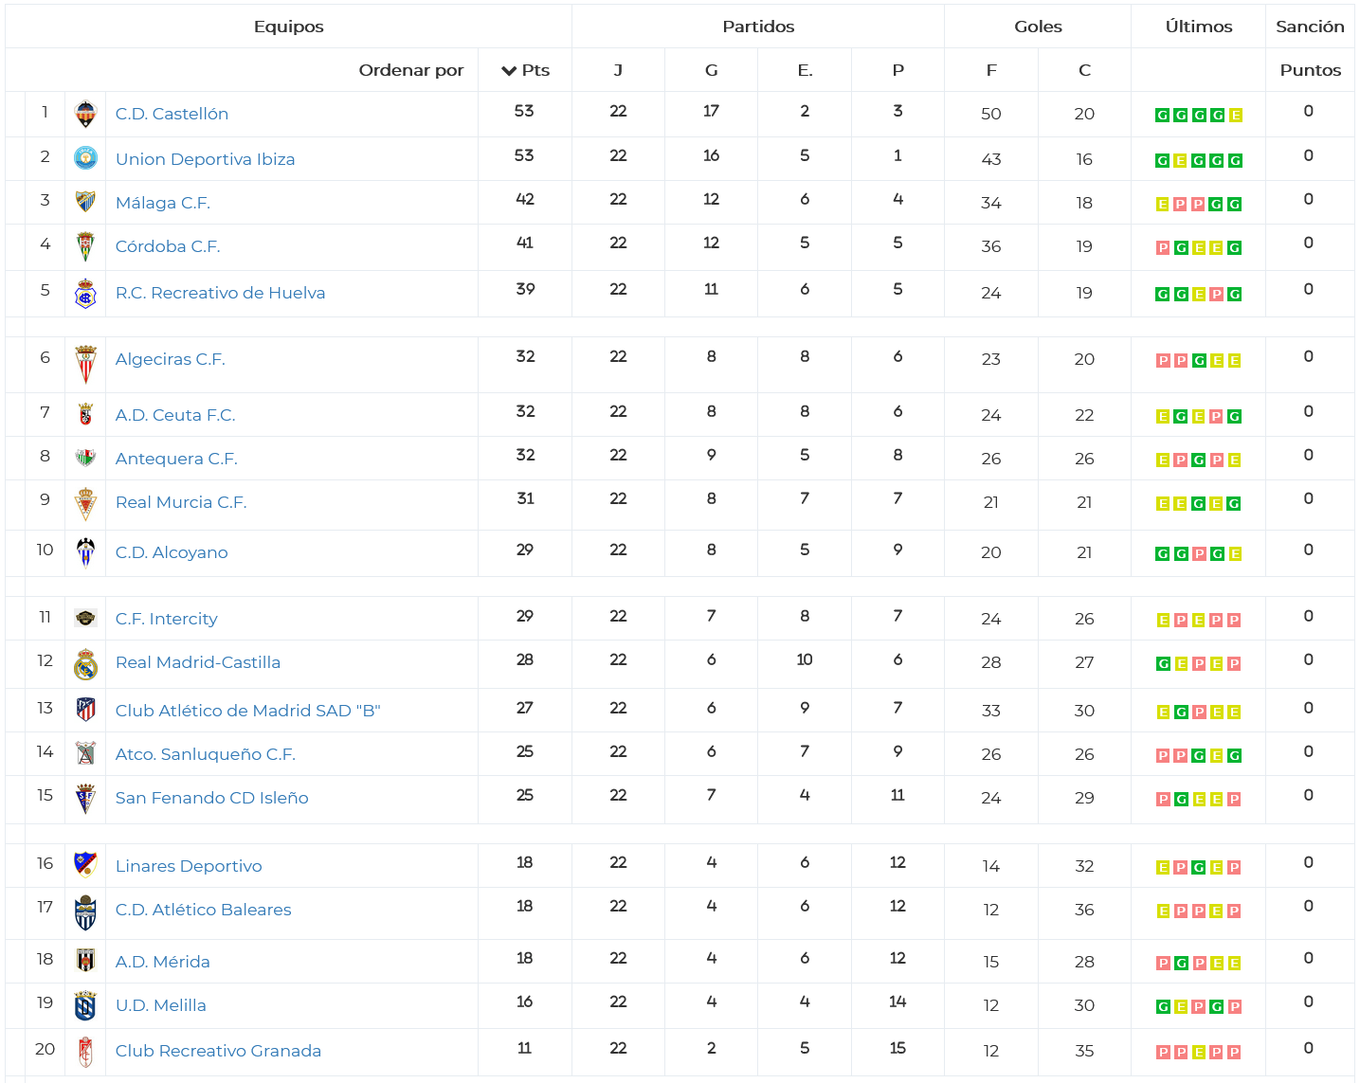Sort by F goals for column
Image resolution: width=1360 pixels, height=1083 pixels.
pyautogui.click(x=991, y=70)
